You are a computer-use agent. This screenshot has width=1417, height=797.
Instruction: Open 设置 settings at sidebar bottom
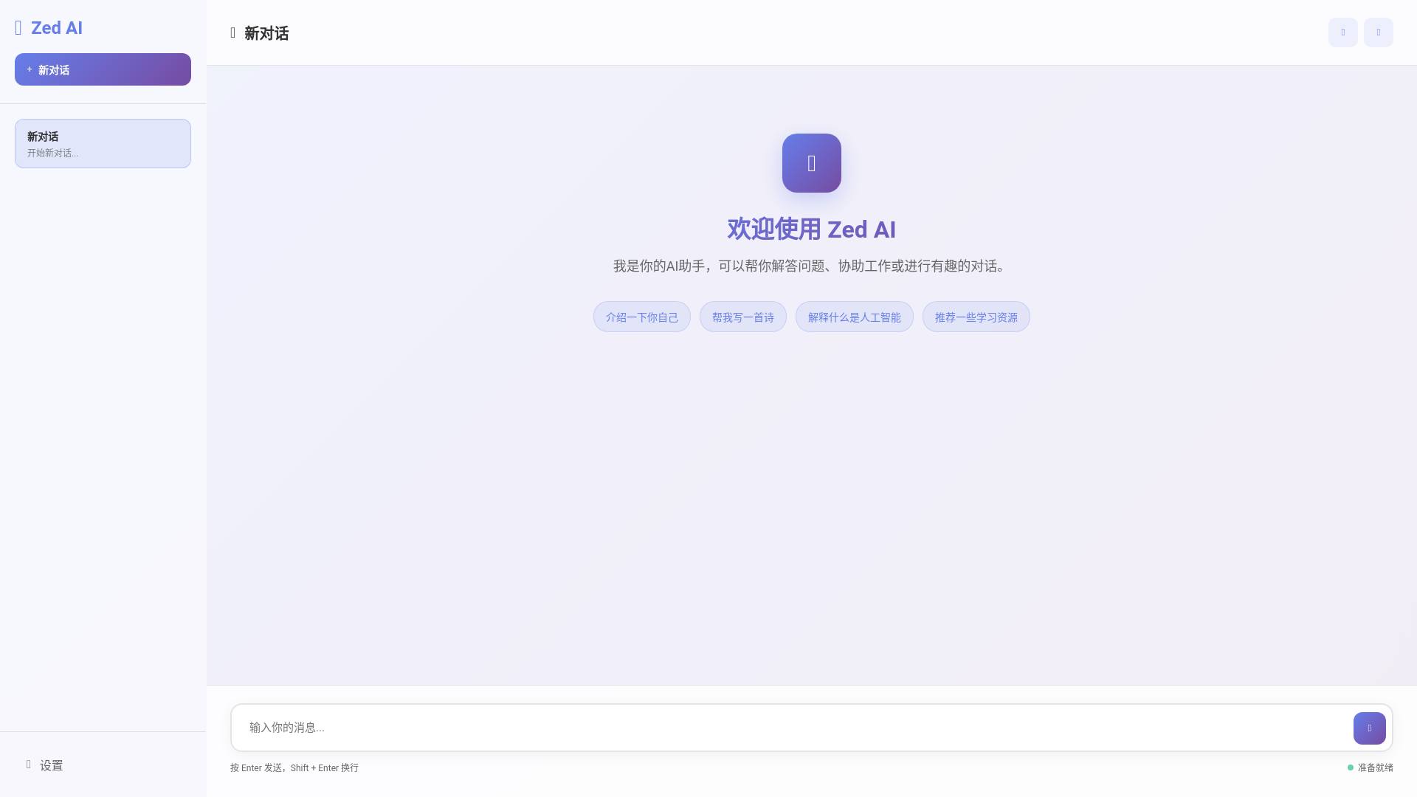[103, 765]
